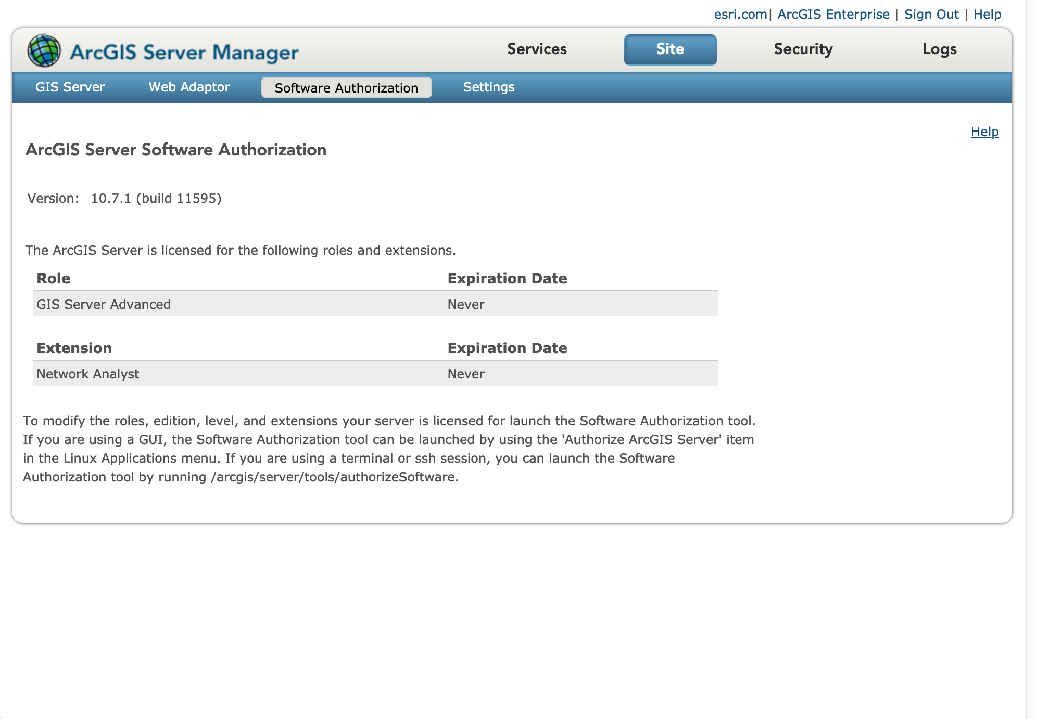The width and height of the screenshot is (1037, 719).
Task: Click the version build number text
Action: click(156, 198)
